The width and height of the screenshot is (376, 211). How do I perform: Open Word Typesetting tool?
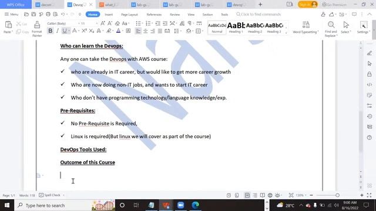[x=305, y=27]
